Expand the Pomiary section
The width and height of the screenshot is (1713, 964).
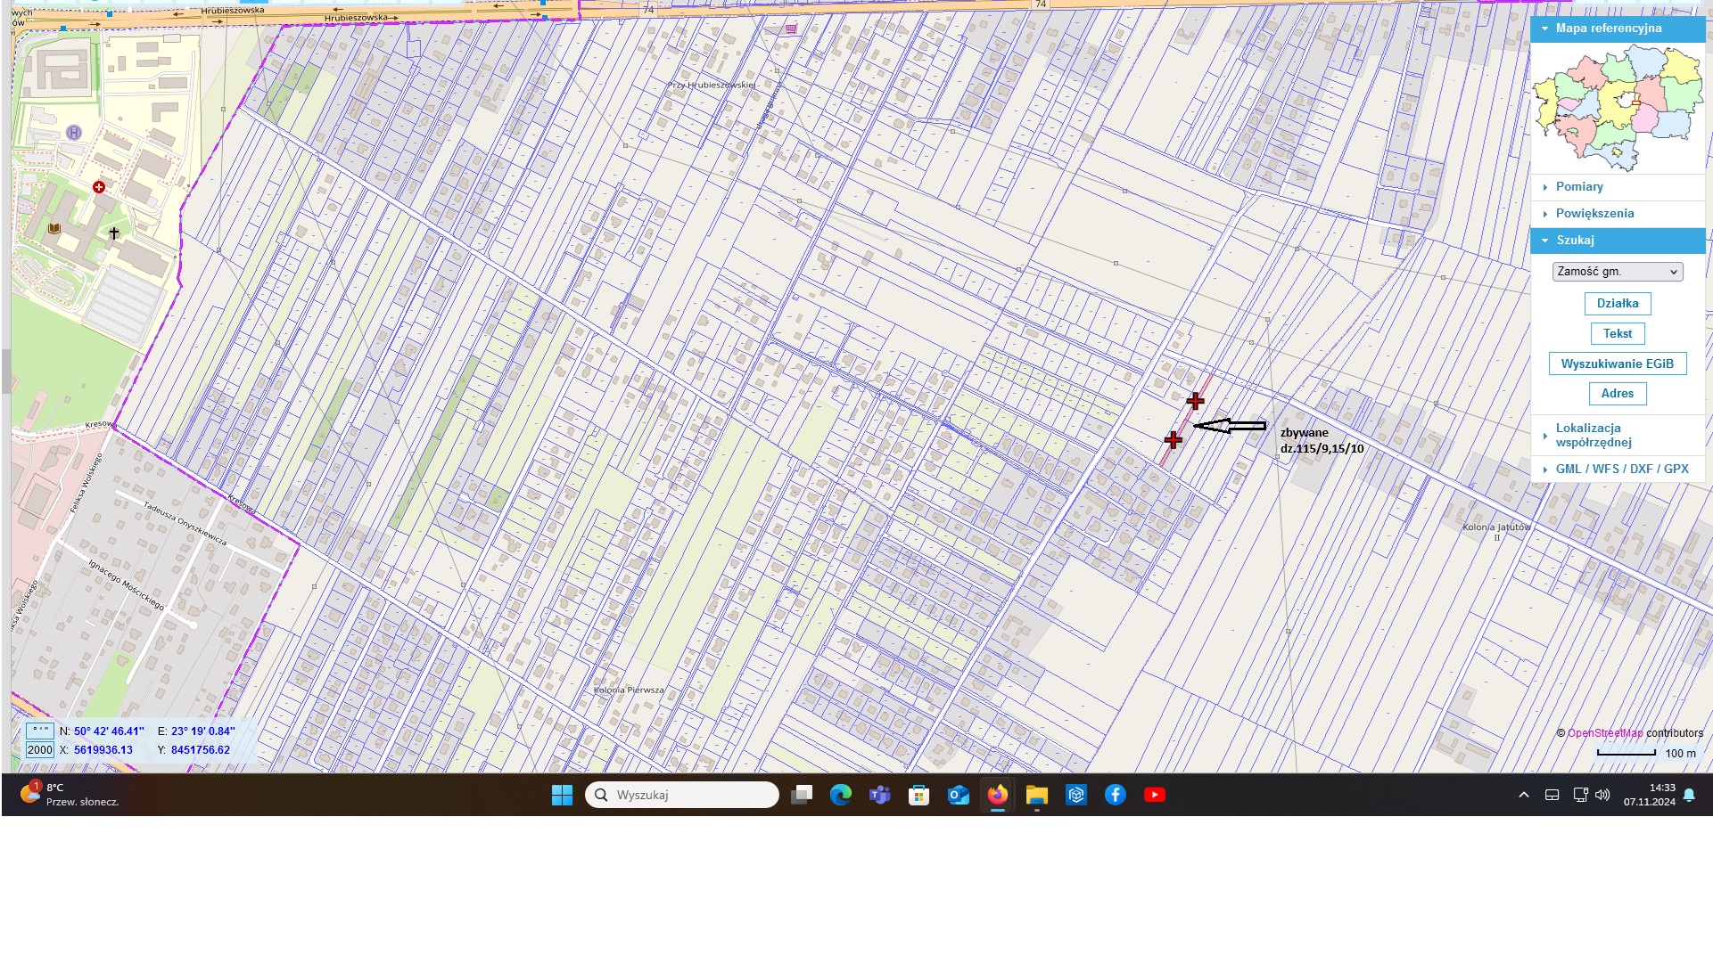click(1578, 187)
